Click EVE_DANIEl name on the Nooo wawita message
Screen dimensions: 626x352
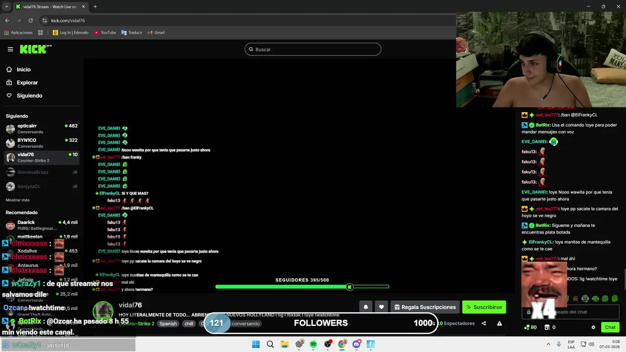[534, 192]
